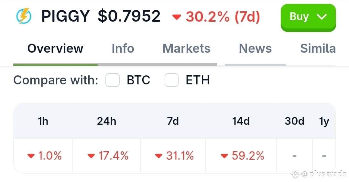Click the red triangle next to 17.4%
The height and width of the screenshot is (182, 349).
coord(91,156)
